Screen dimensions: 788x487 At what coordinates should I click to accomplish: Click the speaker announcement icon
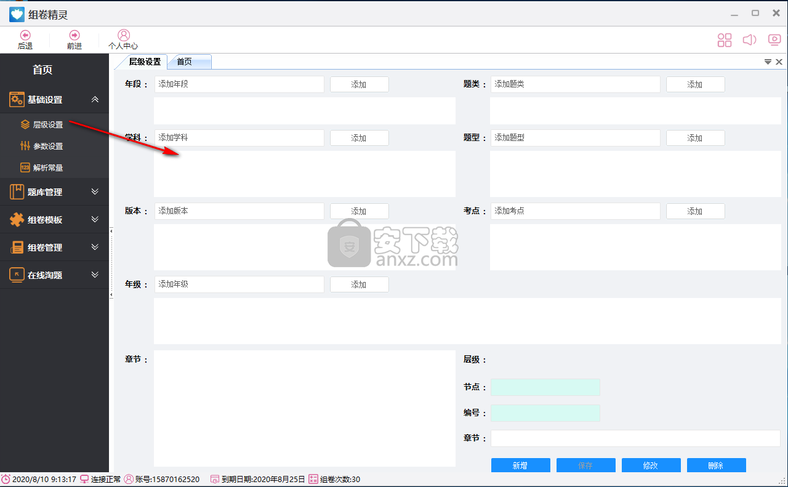(749, 40)
